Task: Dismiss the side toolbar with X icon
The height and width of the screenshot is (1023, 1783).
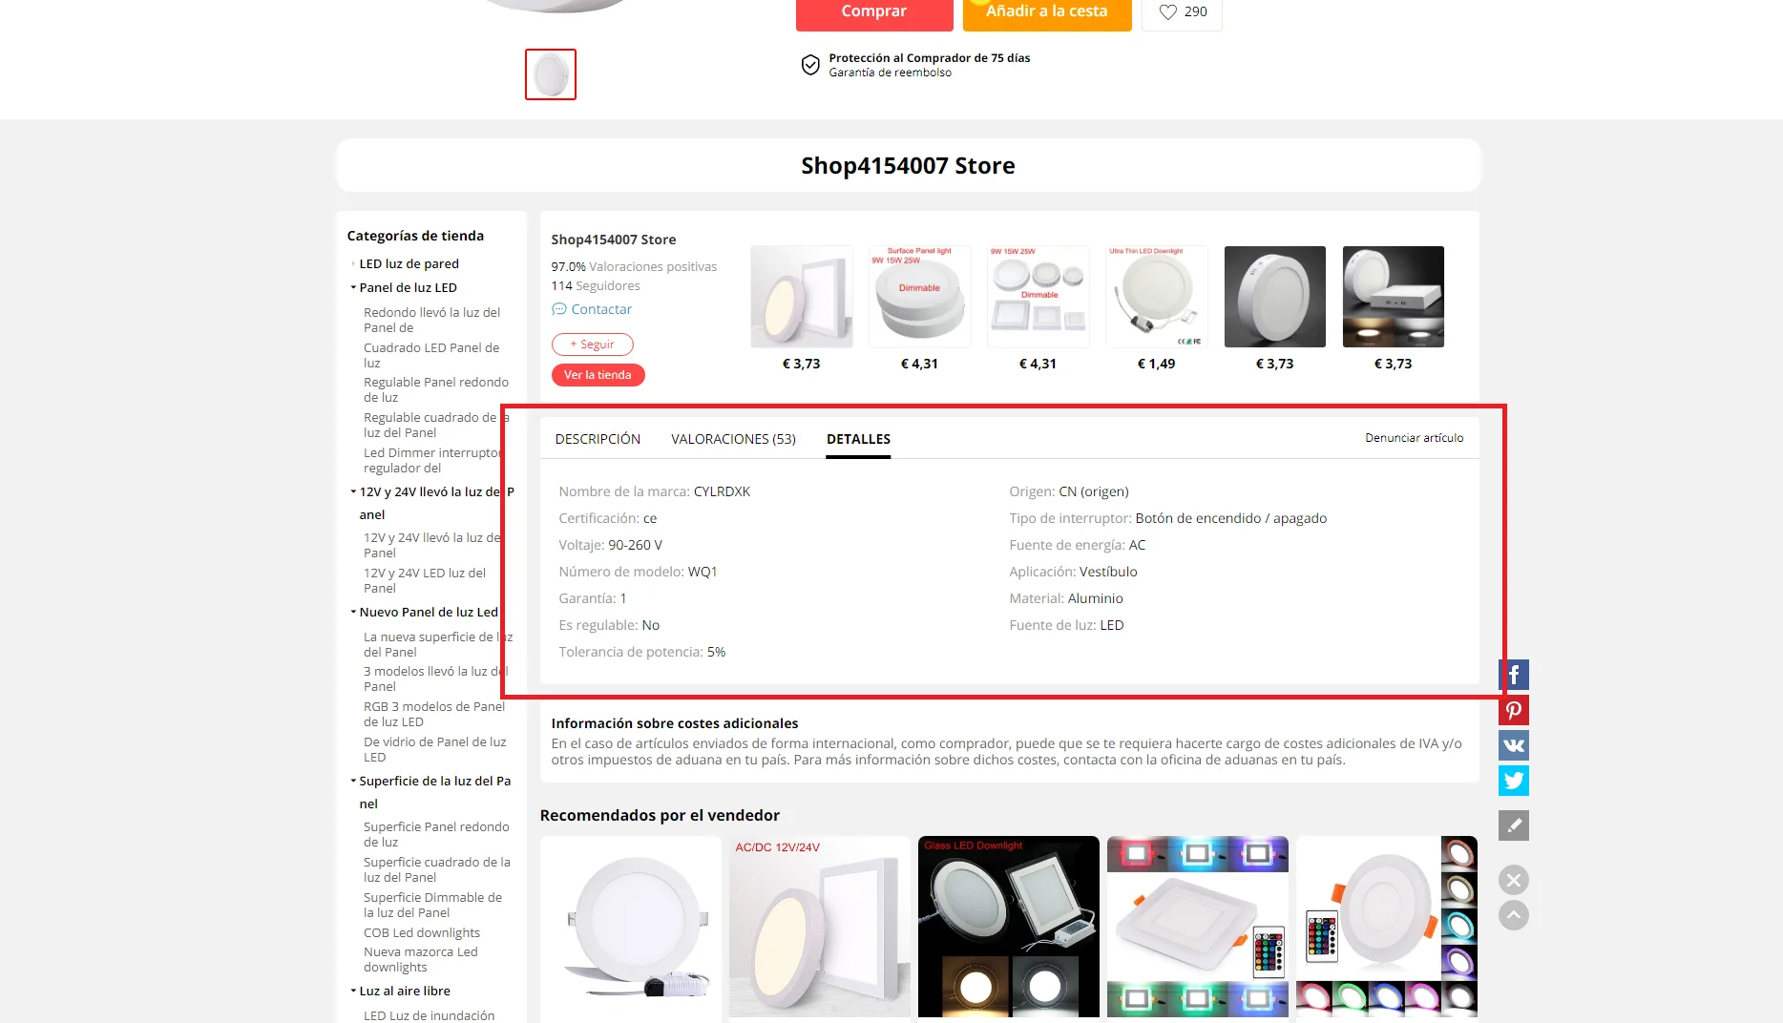Action: (1514, 880)
